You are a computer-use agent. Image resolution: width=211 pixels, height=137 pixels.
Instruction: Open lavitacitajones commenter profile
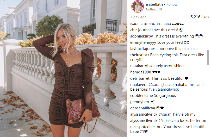[x=143, y=49]
